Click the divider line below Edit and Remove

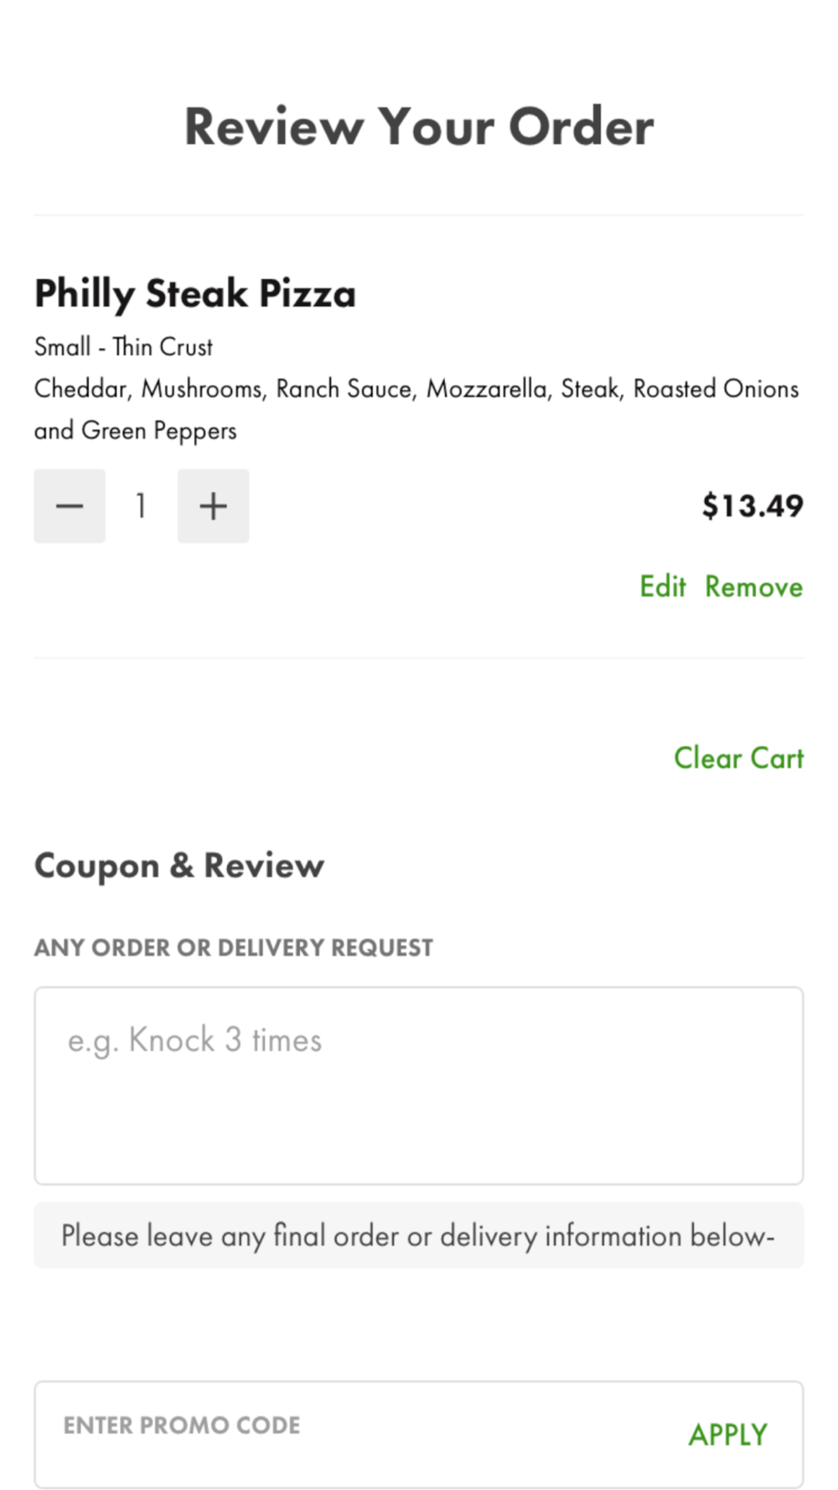click(x=419, y=658)
